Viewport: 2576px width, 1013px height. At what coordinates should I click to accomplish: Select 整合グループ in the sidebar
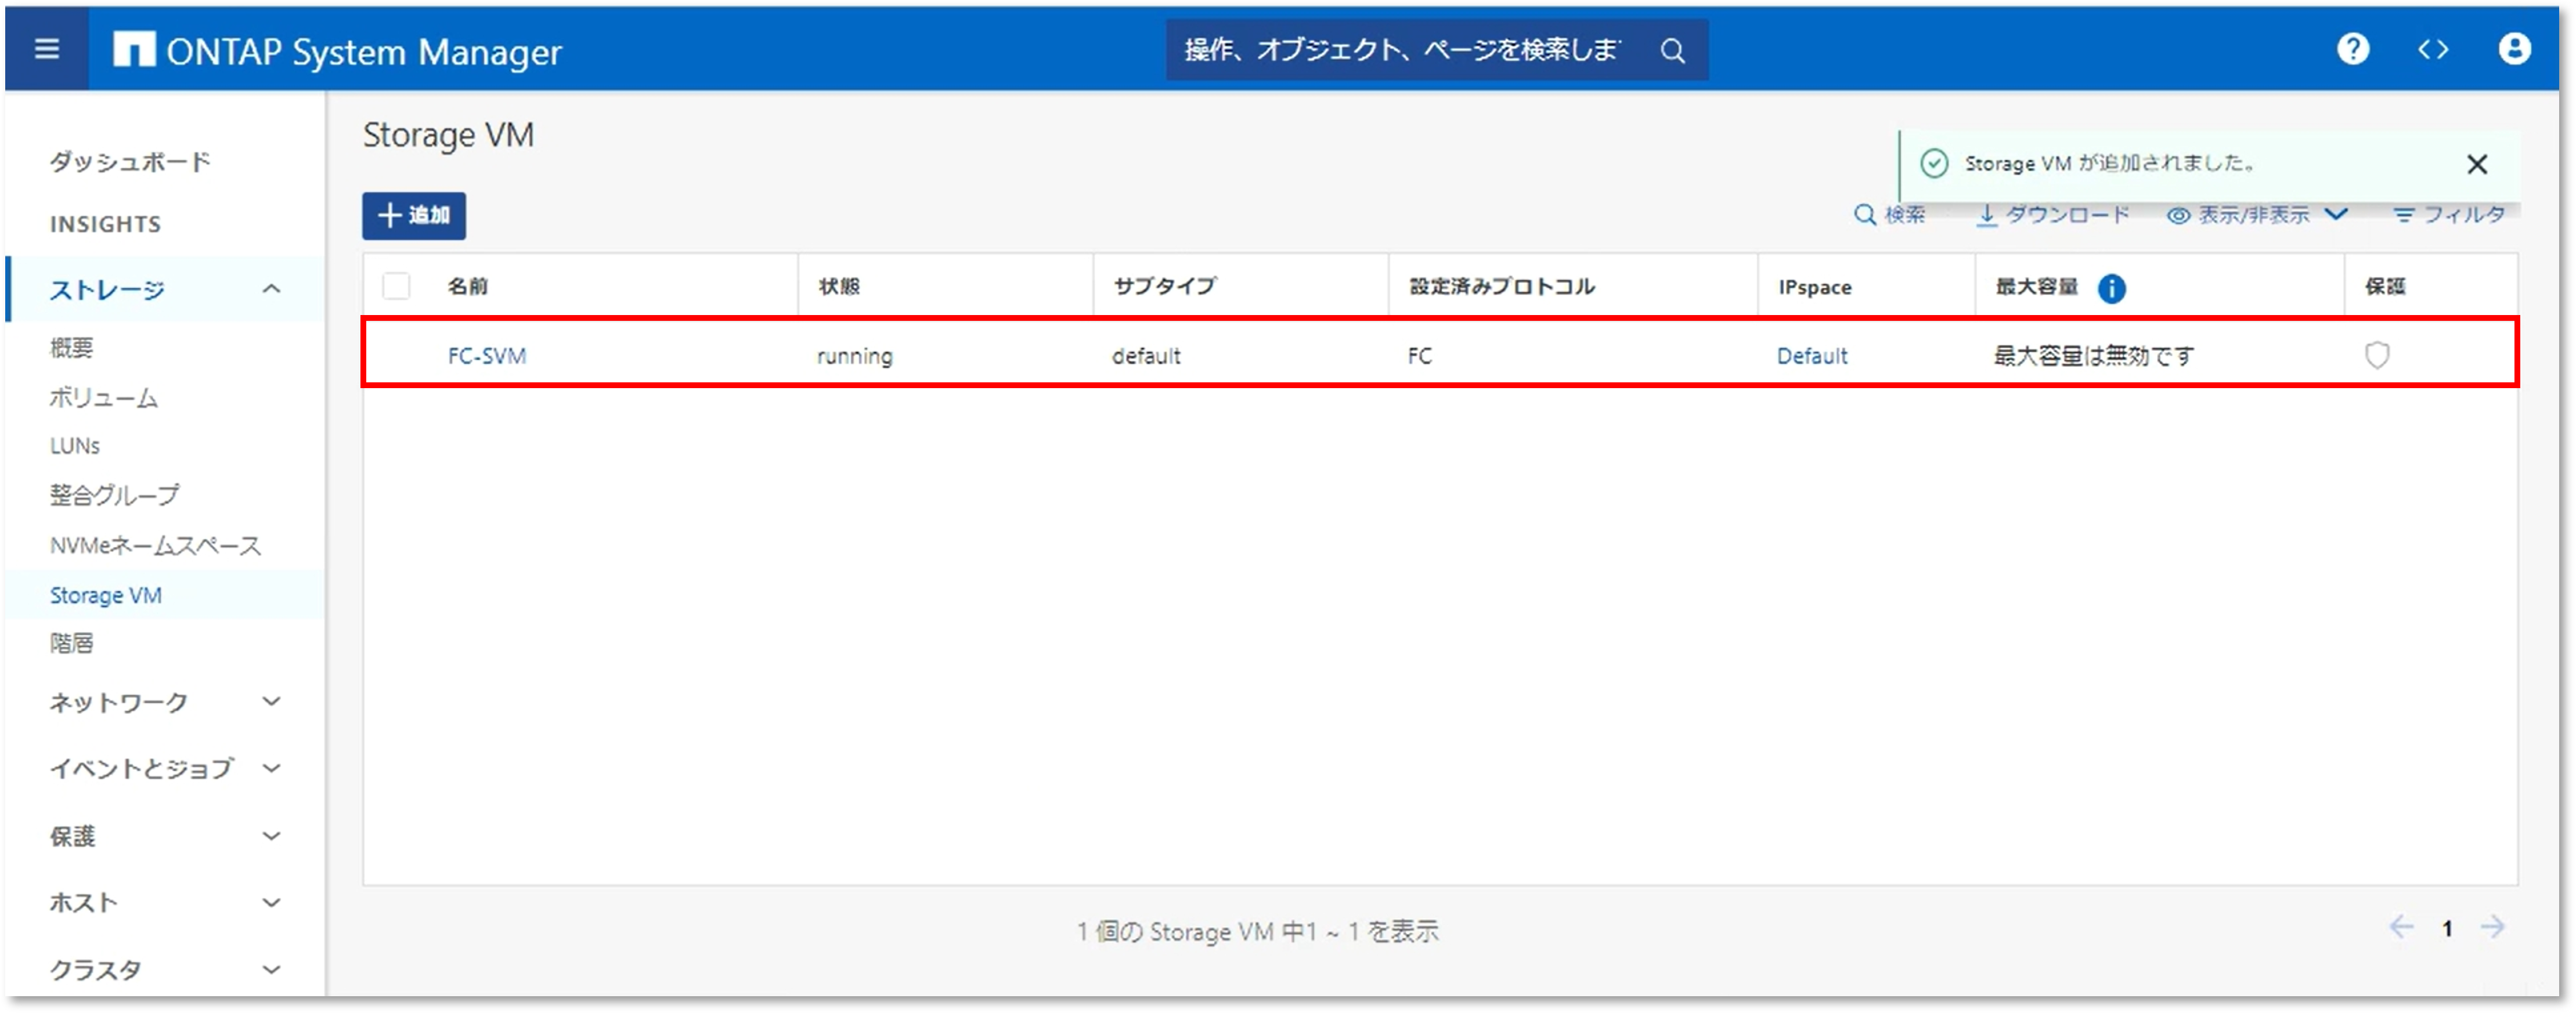pos(115,494)
